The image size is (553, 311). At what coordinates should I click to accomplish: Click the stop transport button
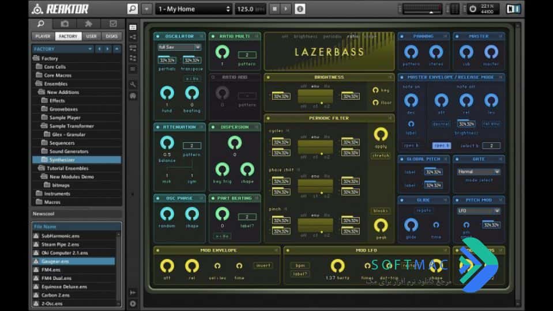coord(274,9)
